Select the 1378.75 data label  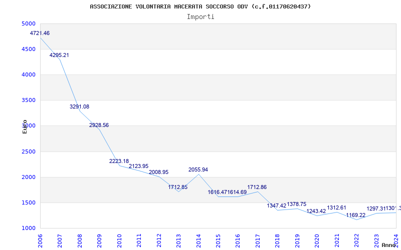[296, 204]
